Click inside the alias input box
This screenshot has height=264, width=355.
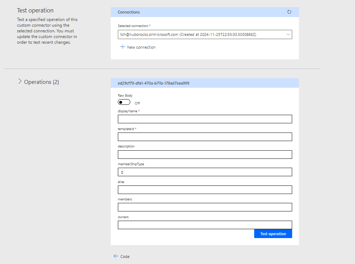tap(205, 189)
